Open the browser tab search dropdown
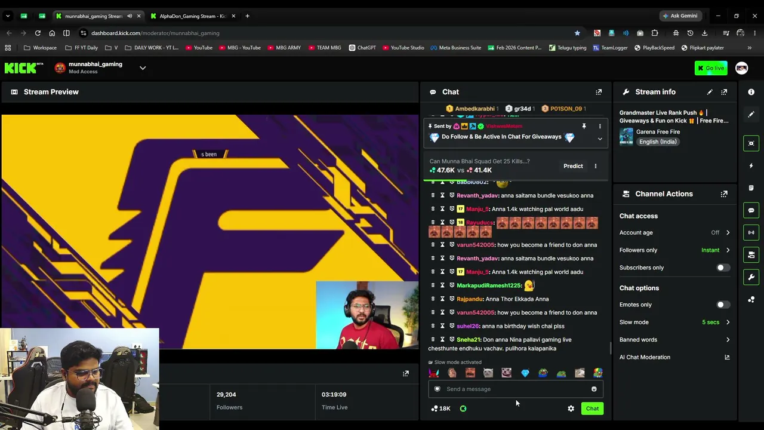Viewport: 764px width, 430px height. 8,16
